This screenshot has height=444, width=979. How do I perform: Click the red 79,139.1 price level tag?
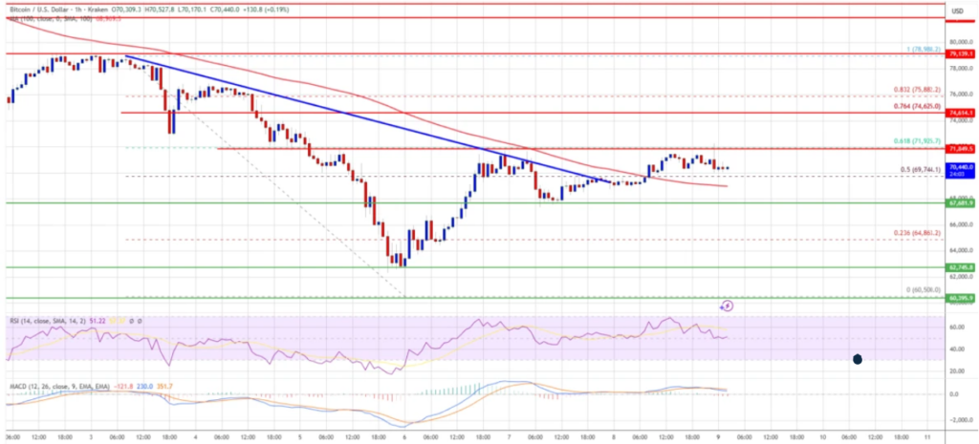(x=959, y=54)
